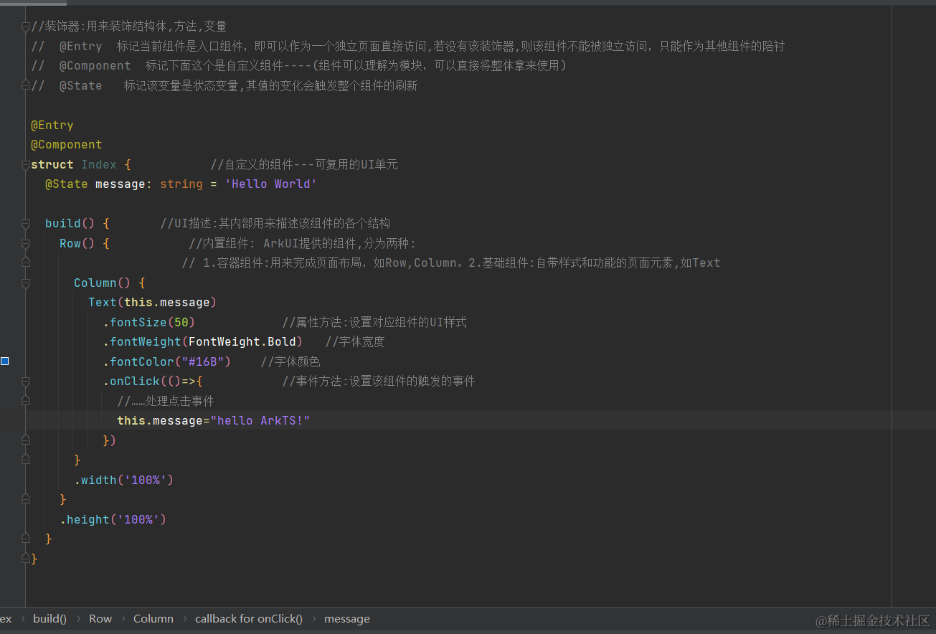Screen dimensions: 936x634
Task: Click the 容器组件 comment line
Action: tap(450, 262)
